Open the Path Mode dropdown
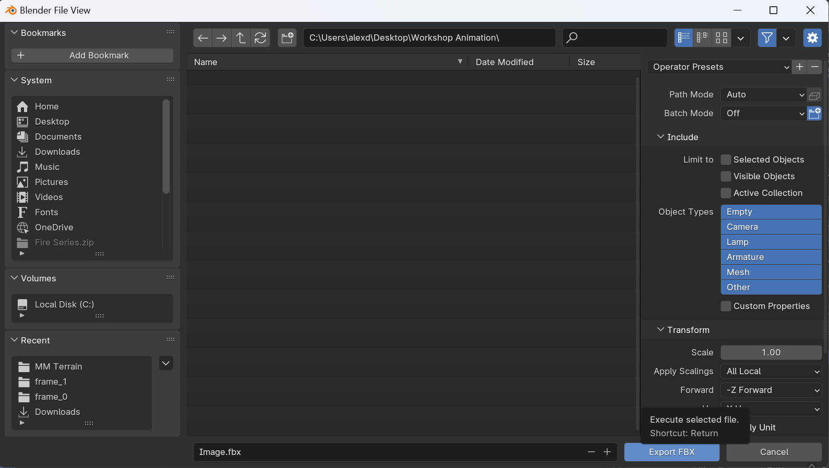Viewport: 829px width, 468px height. 764,95
